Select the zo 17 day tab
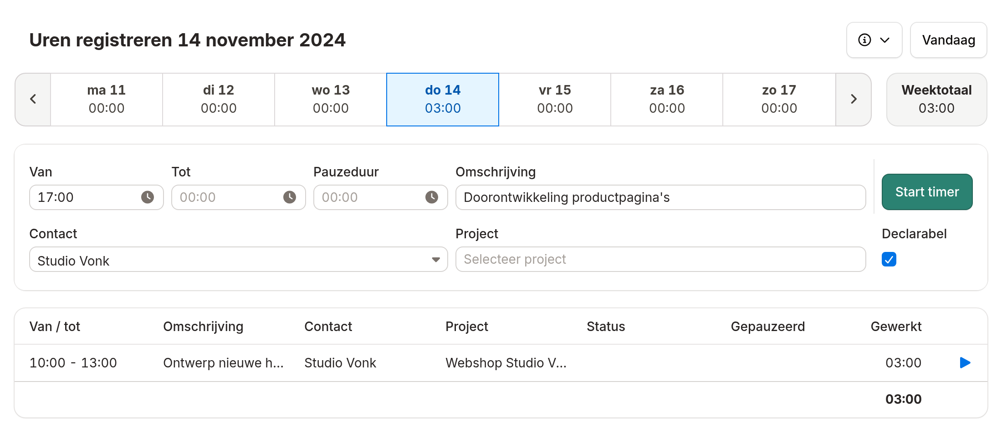Viewport: 1002px width, 432px height. (779, 99)
